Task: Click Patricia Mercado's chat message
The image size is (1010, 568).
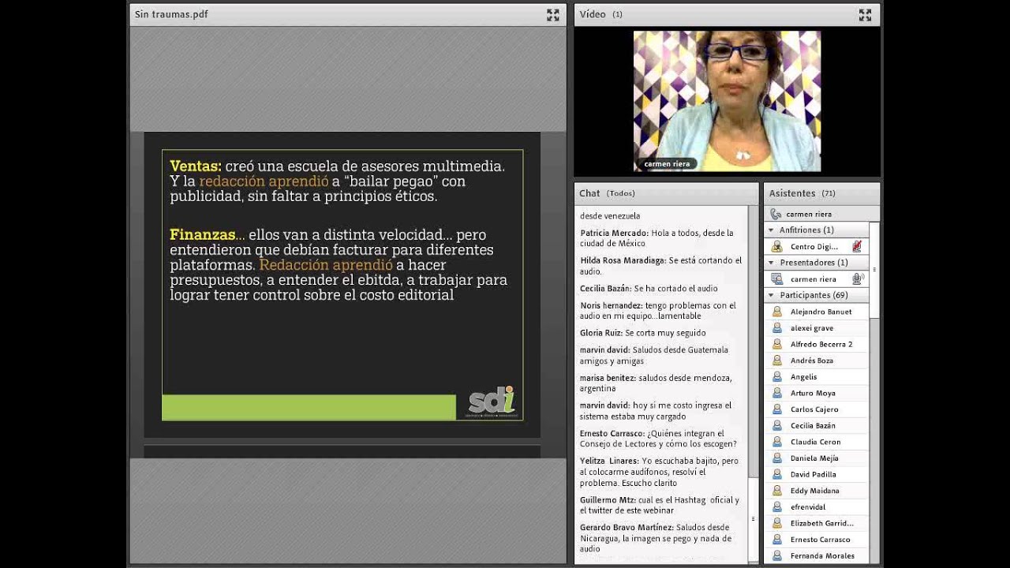Action: [656, 238]
